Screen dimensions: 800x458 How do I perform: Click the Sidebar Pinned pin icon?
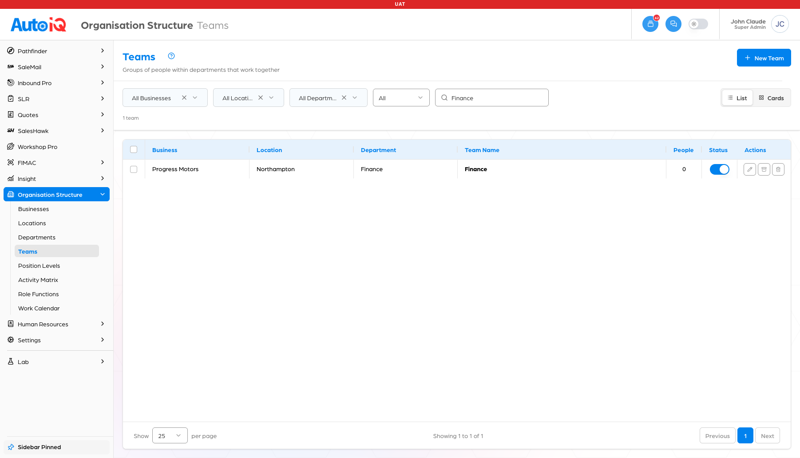(11, 447)
